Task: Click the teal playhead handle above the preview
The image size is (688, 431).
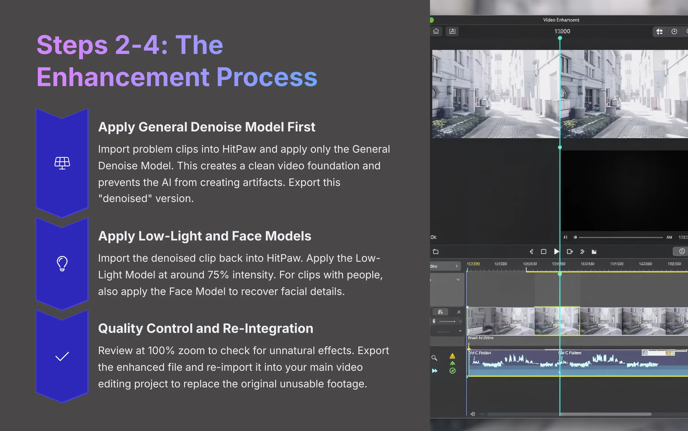Action: [x=560, y=38]
